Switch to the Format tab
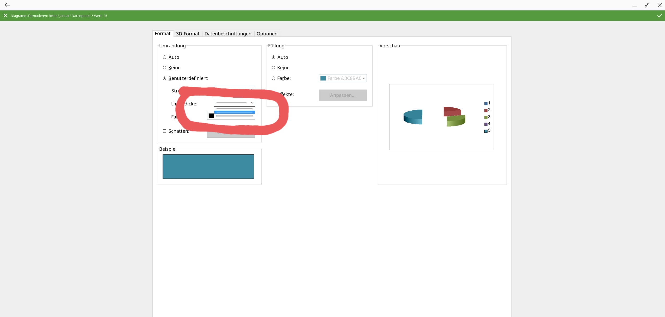Image resolution: width=665 pixels, height=317 pixels. pos(163,34)
